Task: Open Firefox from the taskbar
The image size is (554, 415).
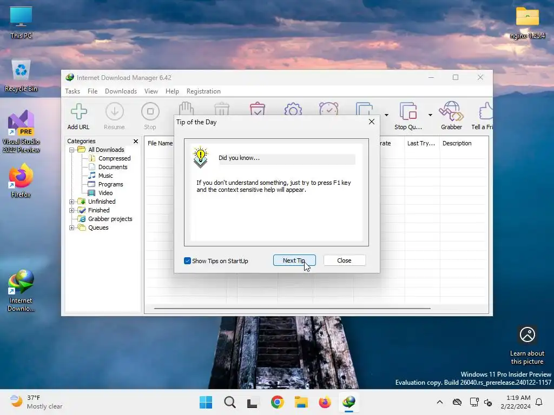Action: 325,402
